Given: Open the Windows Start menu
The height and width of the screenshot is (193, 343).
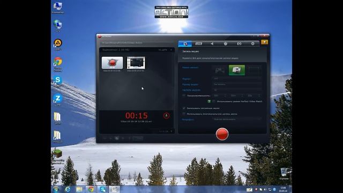Looking at the screenshot, I should click(56, 189).
